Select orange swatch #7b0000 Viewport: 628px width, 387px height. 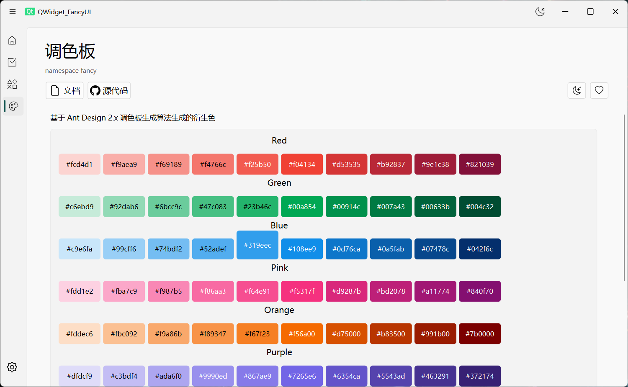click(x=480, y=334)
